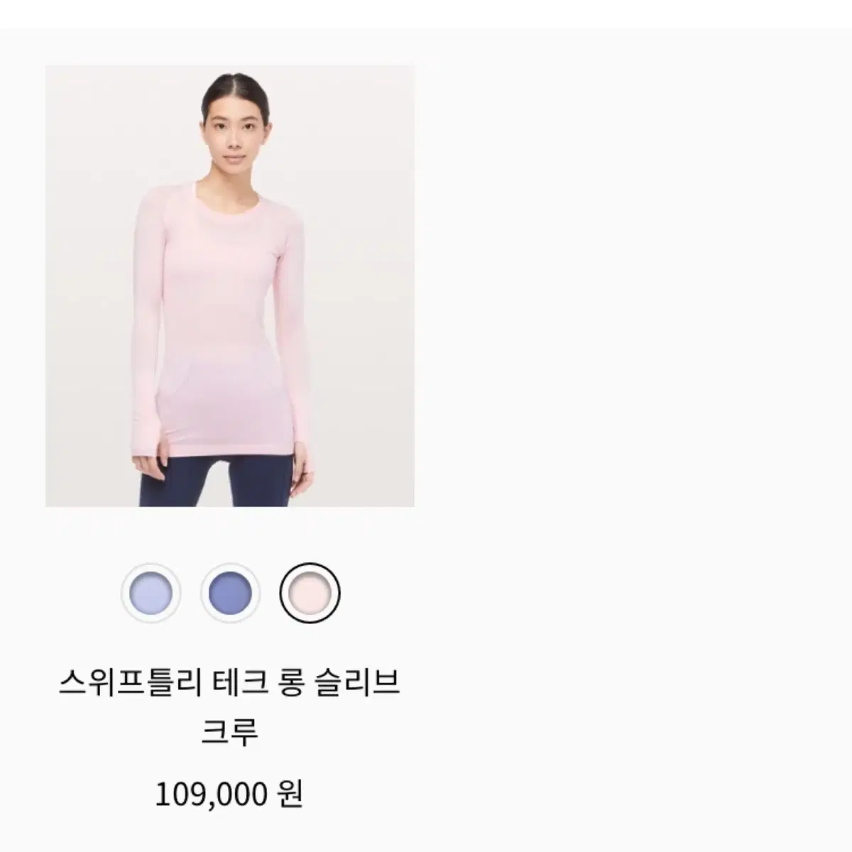
Task: Switch product color to the darker blue circle
Action: tap(231, 592)
